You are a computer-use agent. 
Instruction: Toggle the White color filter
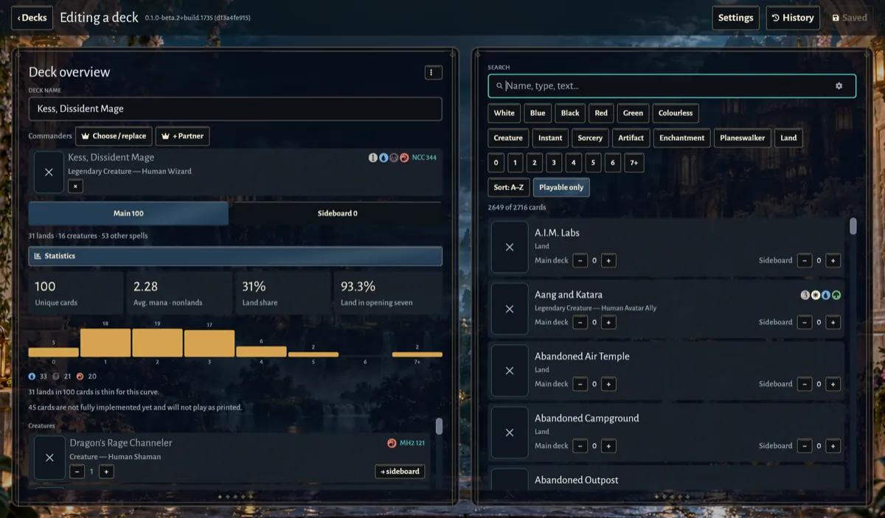[504, 113]
